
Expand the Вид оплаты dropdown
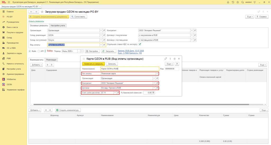tap(101, 45)
